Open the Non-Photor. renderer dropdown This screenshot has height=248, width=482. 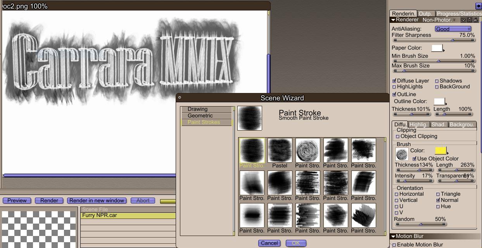coord(439,20)
